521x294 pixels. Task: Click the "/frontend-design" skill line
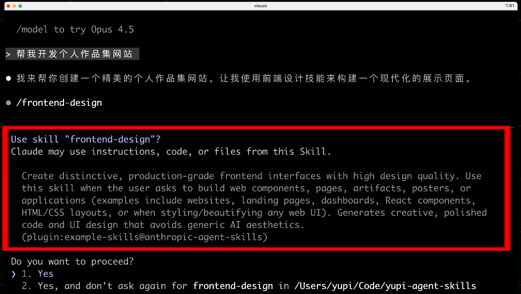59,103
